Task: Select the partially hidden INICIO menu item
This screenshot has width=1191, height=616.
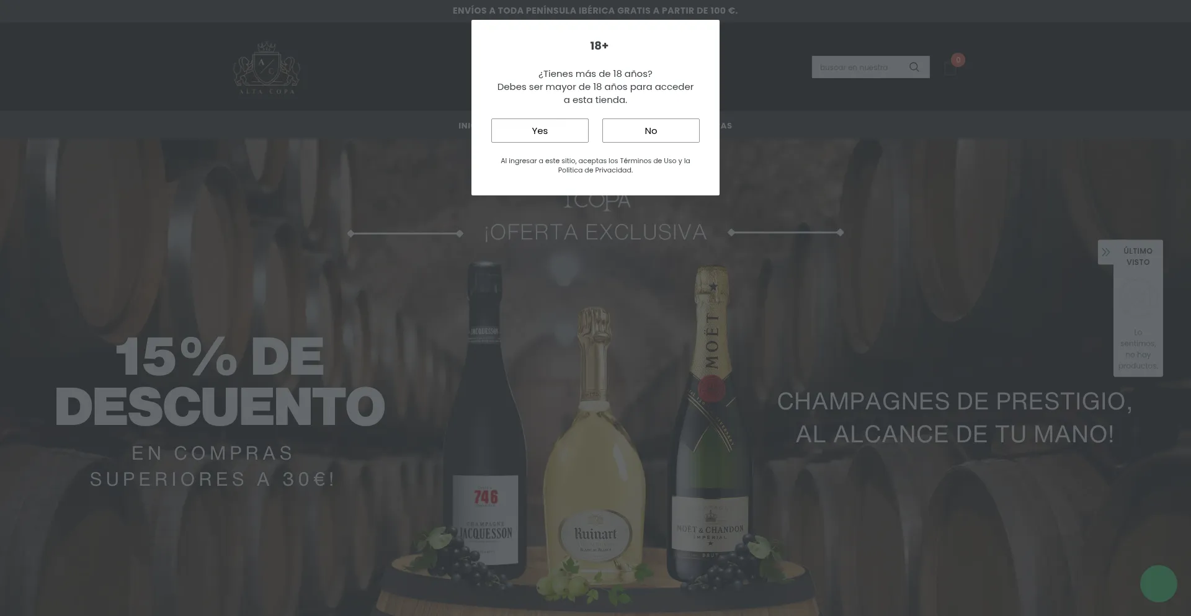Action: pyautogui.click(x=465, y=125)
